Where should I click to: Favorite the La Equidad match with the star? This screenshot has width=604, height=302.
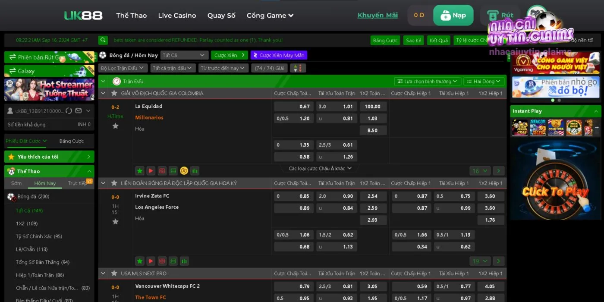(115, 126)
